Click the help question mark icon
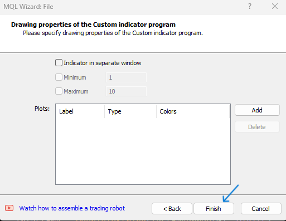This screenshot has width=286, height=221. [x=250, y=6]
